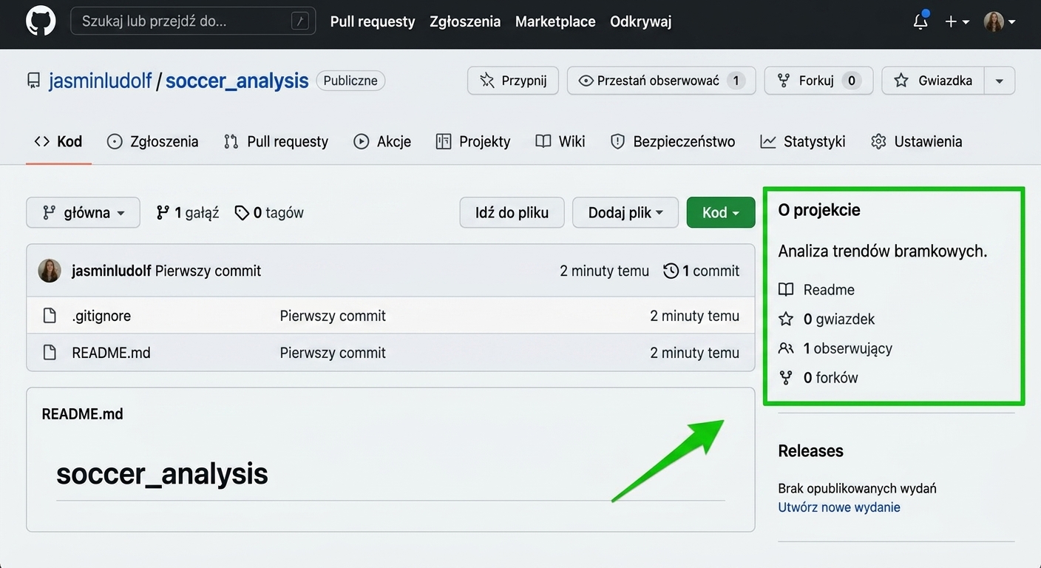Switch to the Kod tab
1041x568 pixels.
coord(58,141)
